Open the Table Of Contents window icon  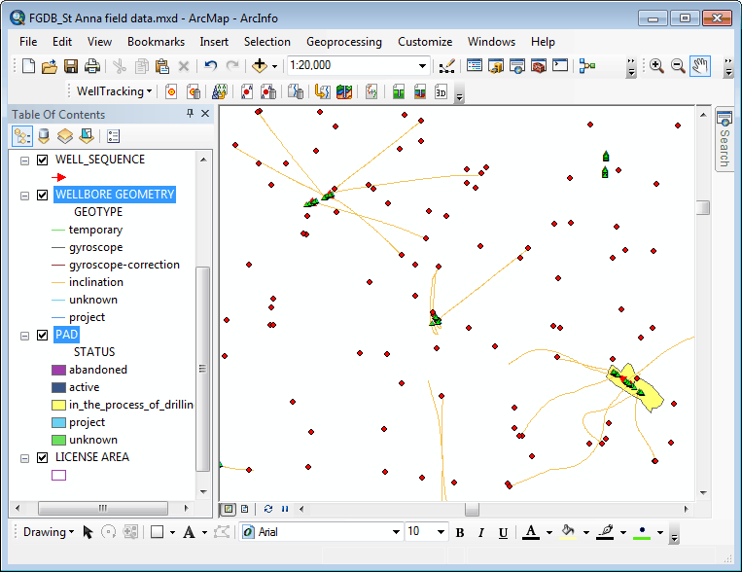(x=475, y=66)
